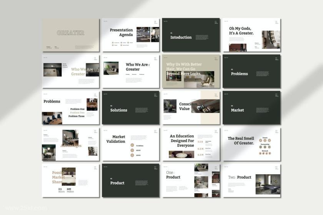This screenshot has width=323, height=215.
Task: Click the Problem Three text
Action: point(77,116)
